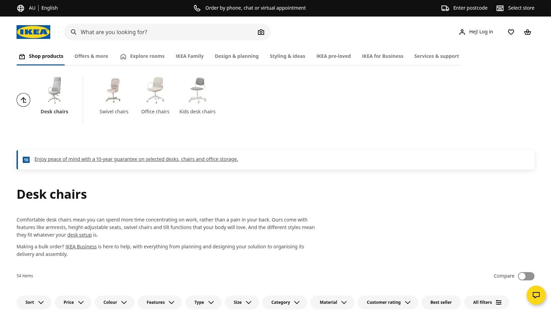The width and height of the screenshot is (551, 310).
Task: Open the shopping basket icon
Action: point(528,32)
